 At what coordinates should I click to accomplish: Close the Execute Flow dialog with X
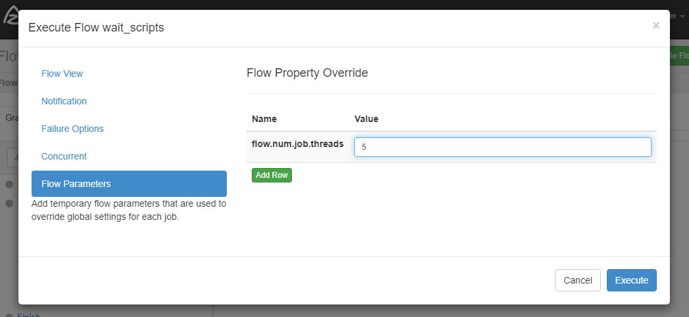[655, 26]
